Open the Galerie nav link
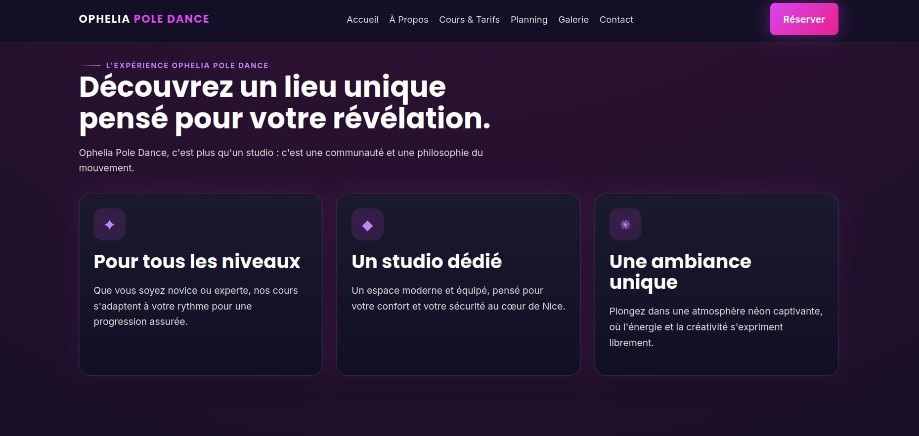The image size is (919, 436). [573, 19]
